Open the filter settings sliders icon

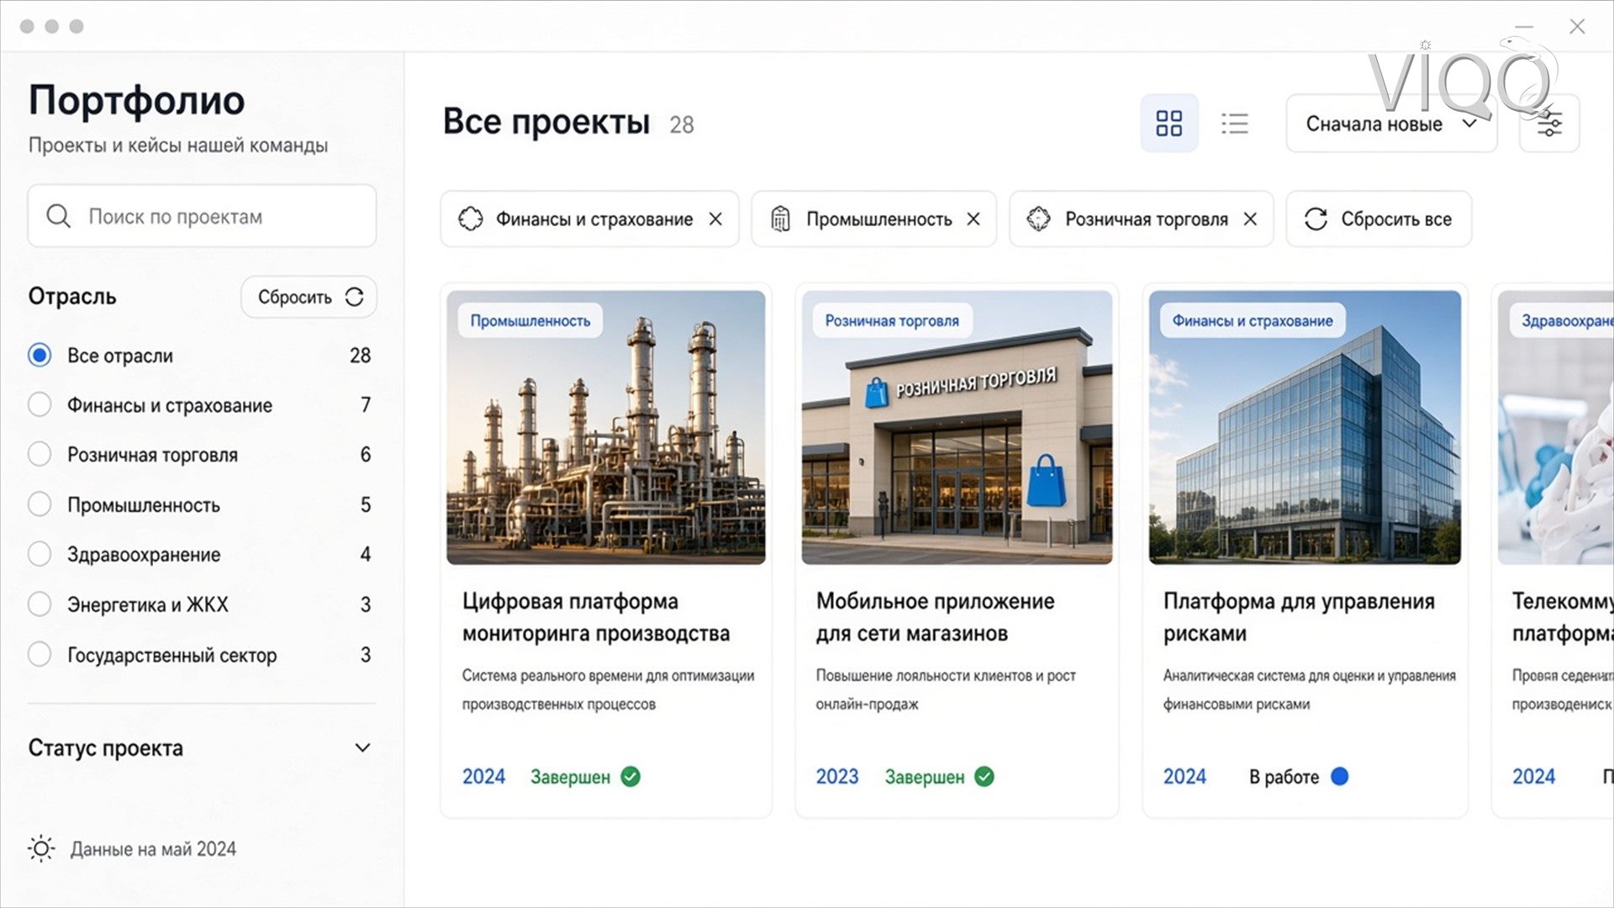point(1549,124)
